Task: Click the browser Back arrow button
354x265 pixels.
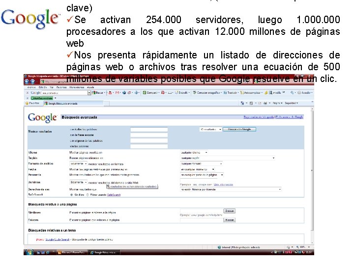Action: [28, 81]
